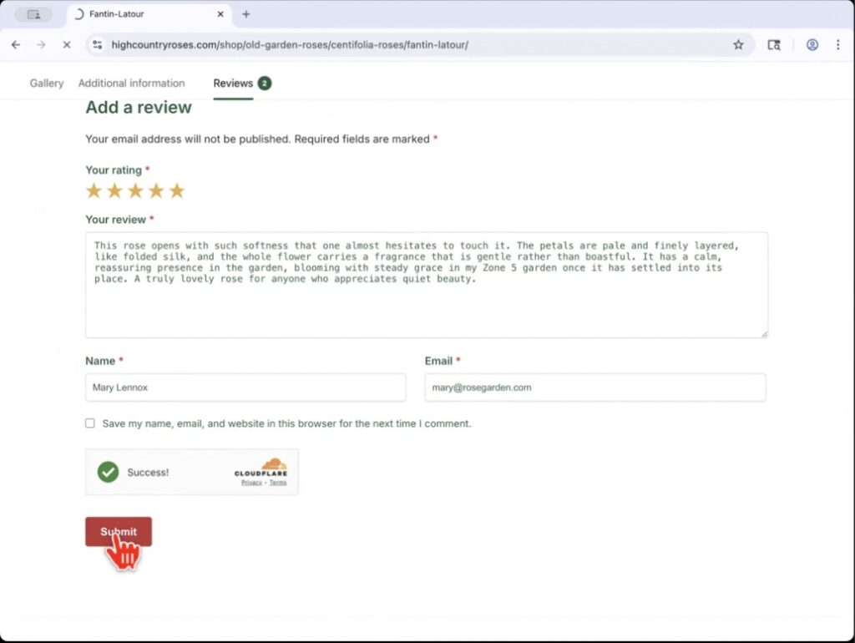Select the Reviews tab

(233, 84)
